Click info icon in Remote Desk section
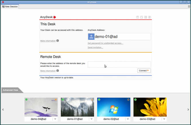191x125 pixels. [58, 71]
